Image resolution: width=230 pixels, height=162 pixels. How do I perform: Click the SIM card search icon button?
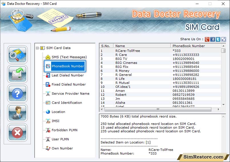coord(17,54)
